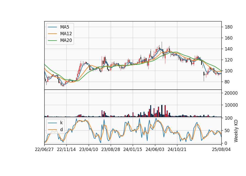Click the 25/08/04 date axis label
The image size is (246, 176).
click(221, 149)
